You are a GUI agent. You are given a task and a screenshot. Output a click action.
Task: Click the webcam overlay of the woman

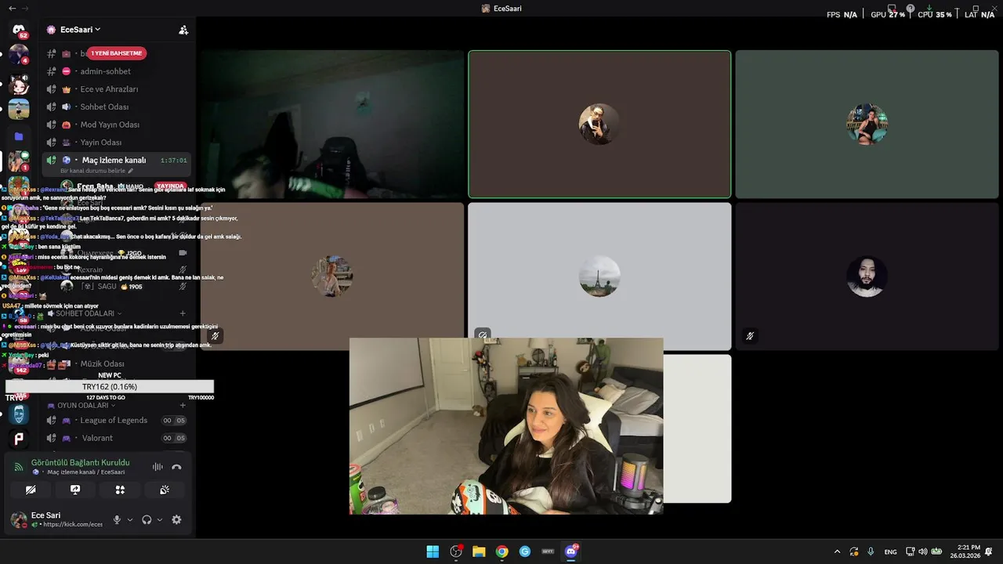tap(506, 426)
